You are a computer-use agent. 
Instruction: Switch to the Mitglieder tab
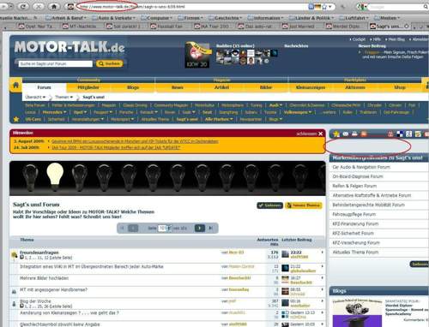tap(88, 87)
